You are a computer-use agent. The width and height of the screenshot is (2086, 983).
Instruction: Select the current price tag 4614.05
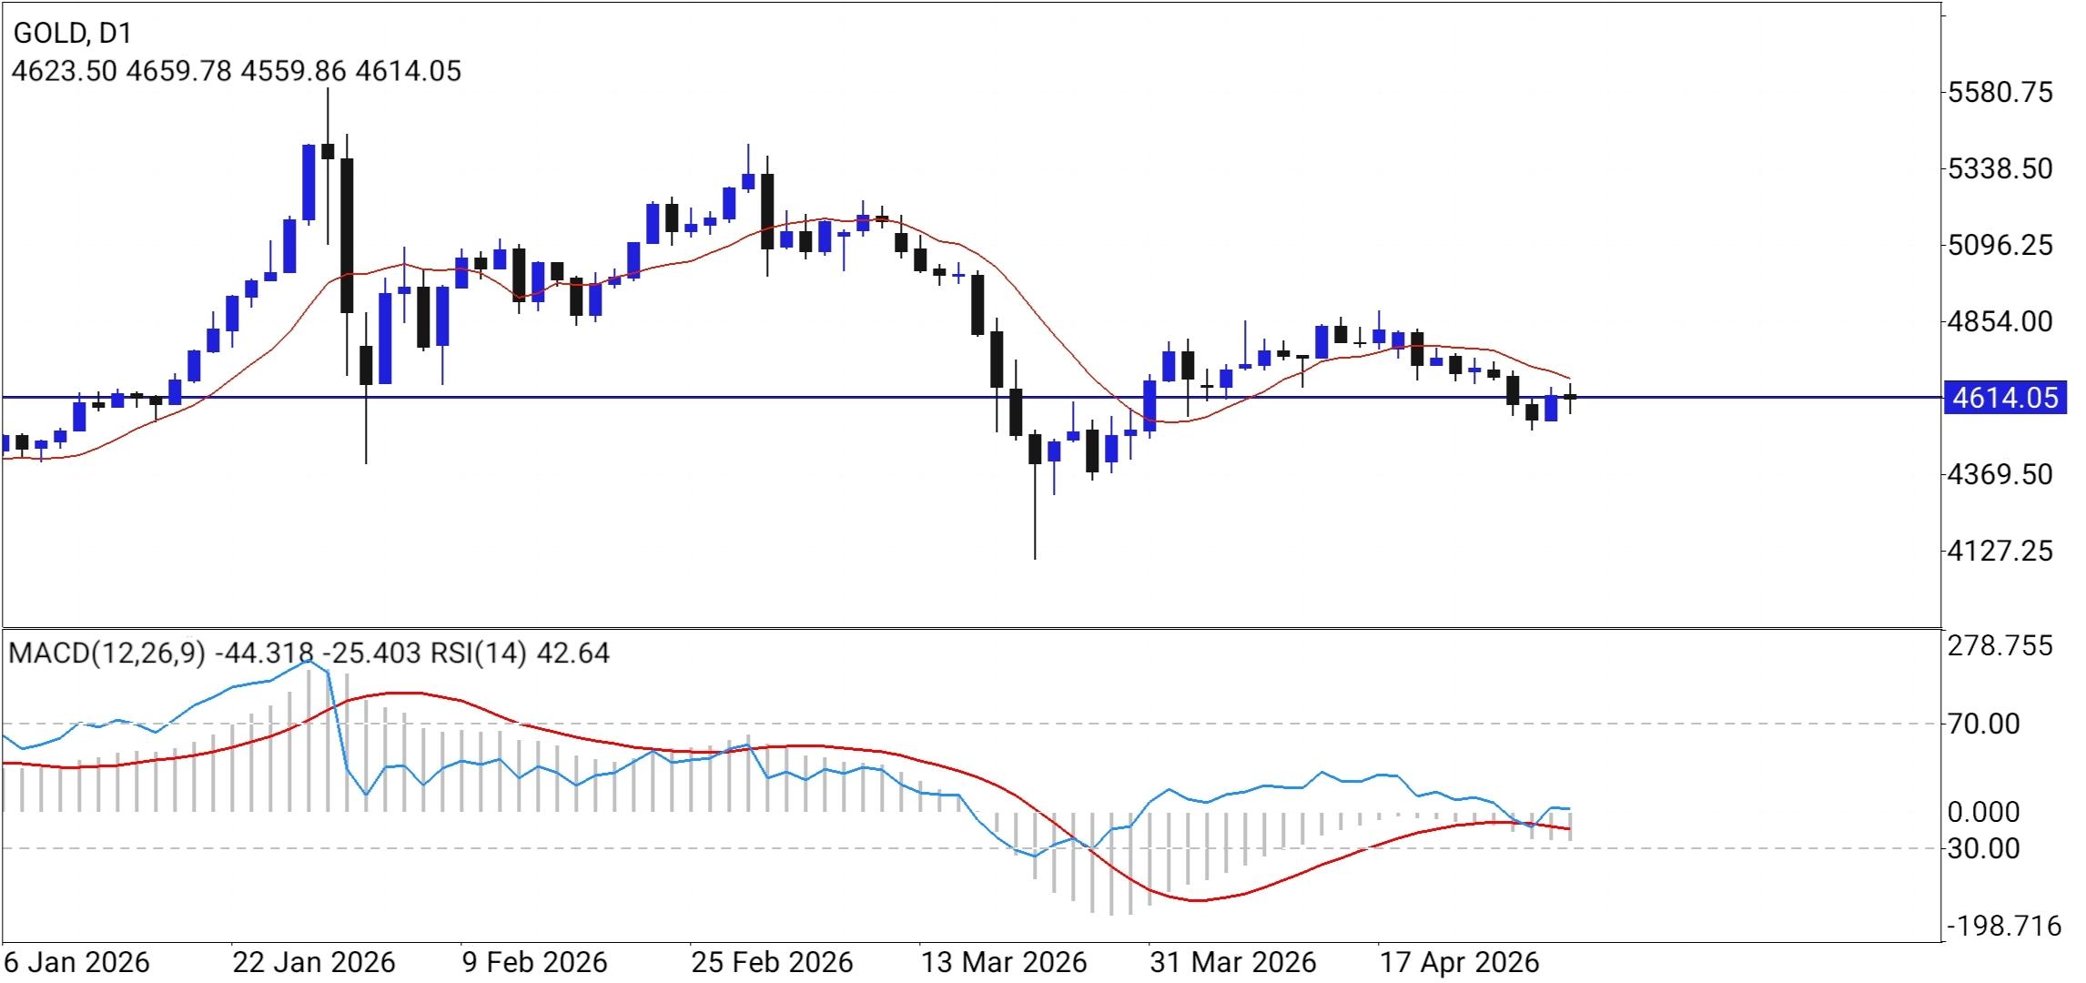pyautogui.click(x=2005, y=398)
